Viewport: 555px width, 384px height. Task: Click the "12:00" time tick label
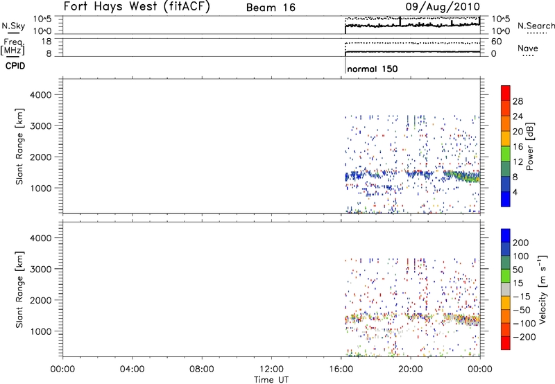271,369
